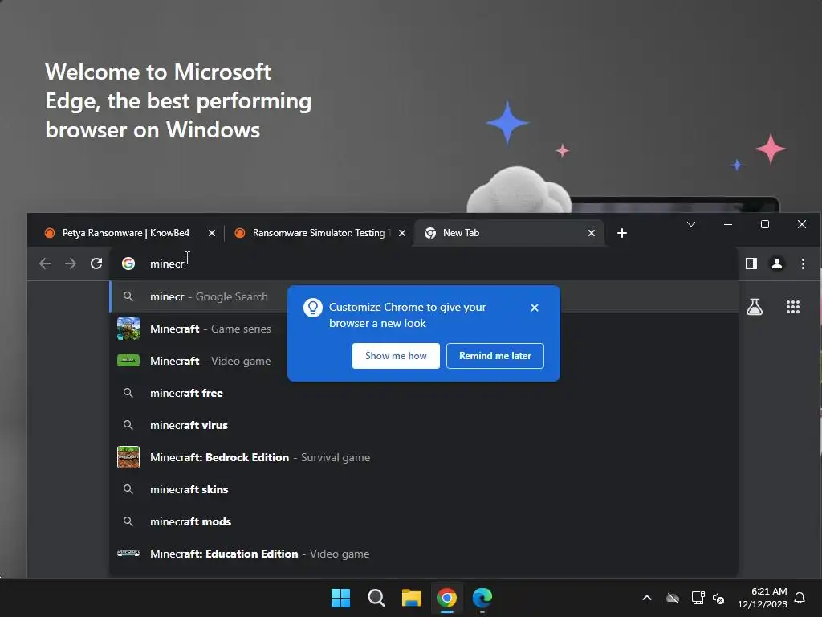Open Chrome's side panel icon
The image size is (822, 617).
click(751, 264)
